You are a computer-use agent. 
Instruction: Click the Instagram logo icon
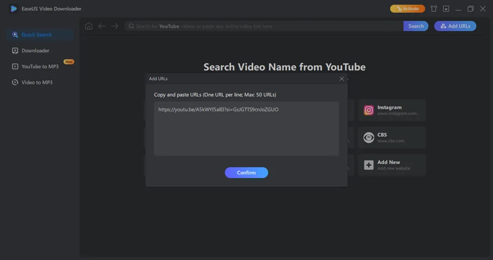pos(369,110)
